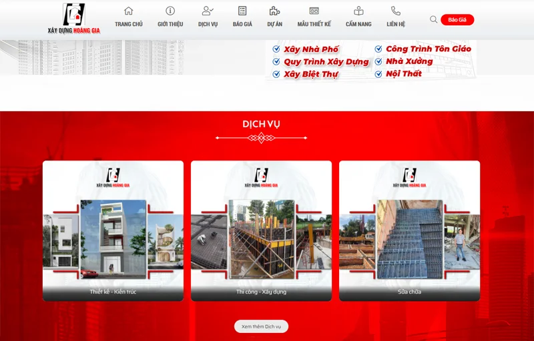Viewport: 534px width, 341px height.
Task: Click the Nội Thất banner text
Action: coord(404,74)
